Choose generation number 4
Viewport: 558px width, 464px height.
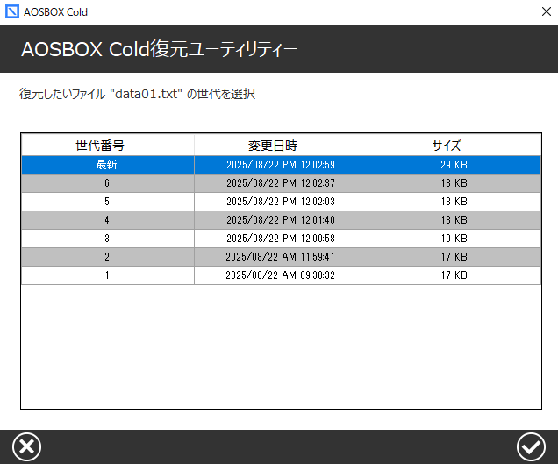pos(107,220)
